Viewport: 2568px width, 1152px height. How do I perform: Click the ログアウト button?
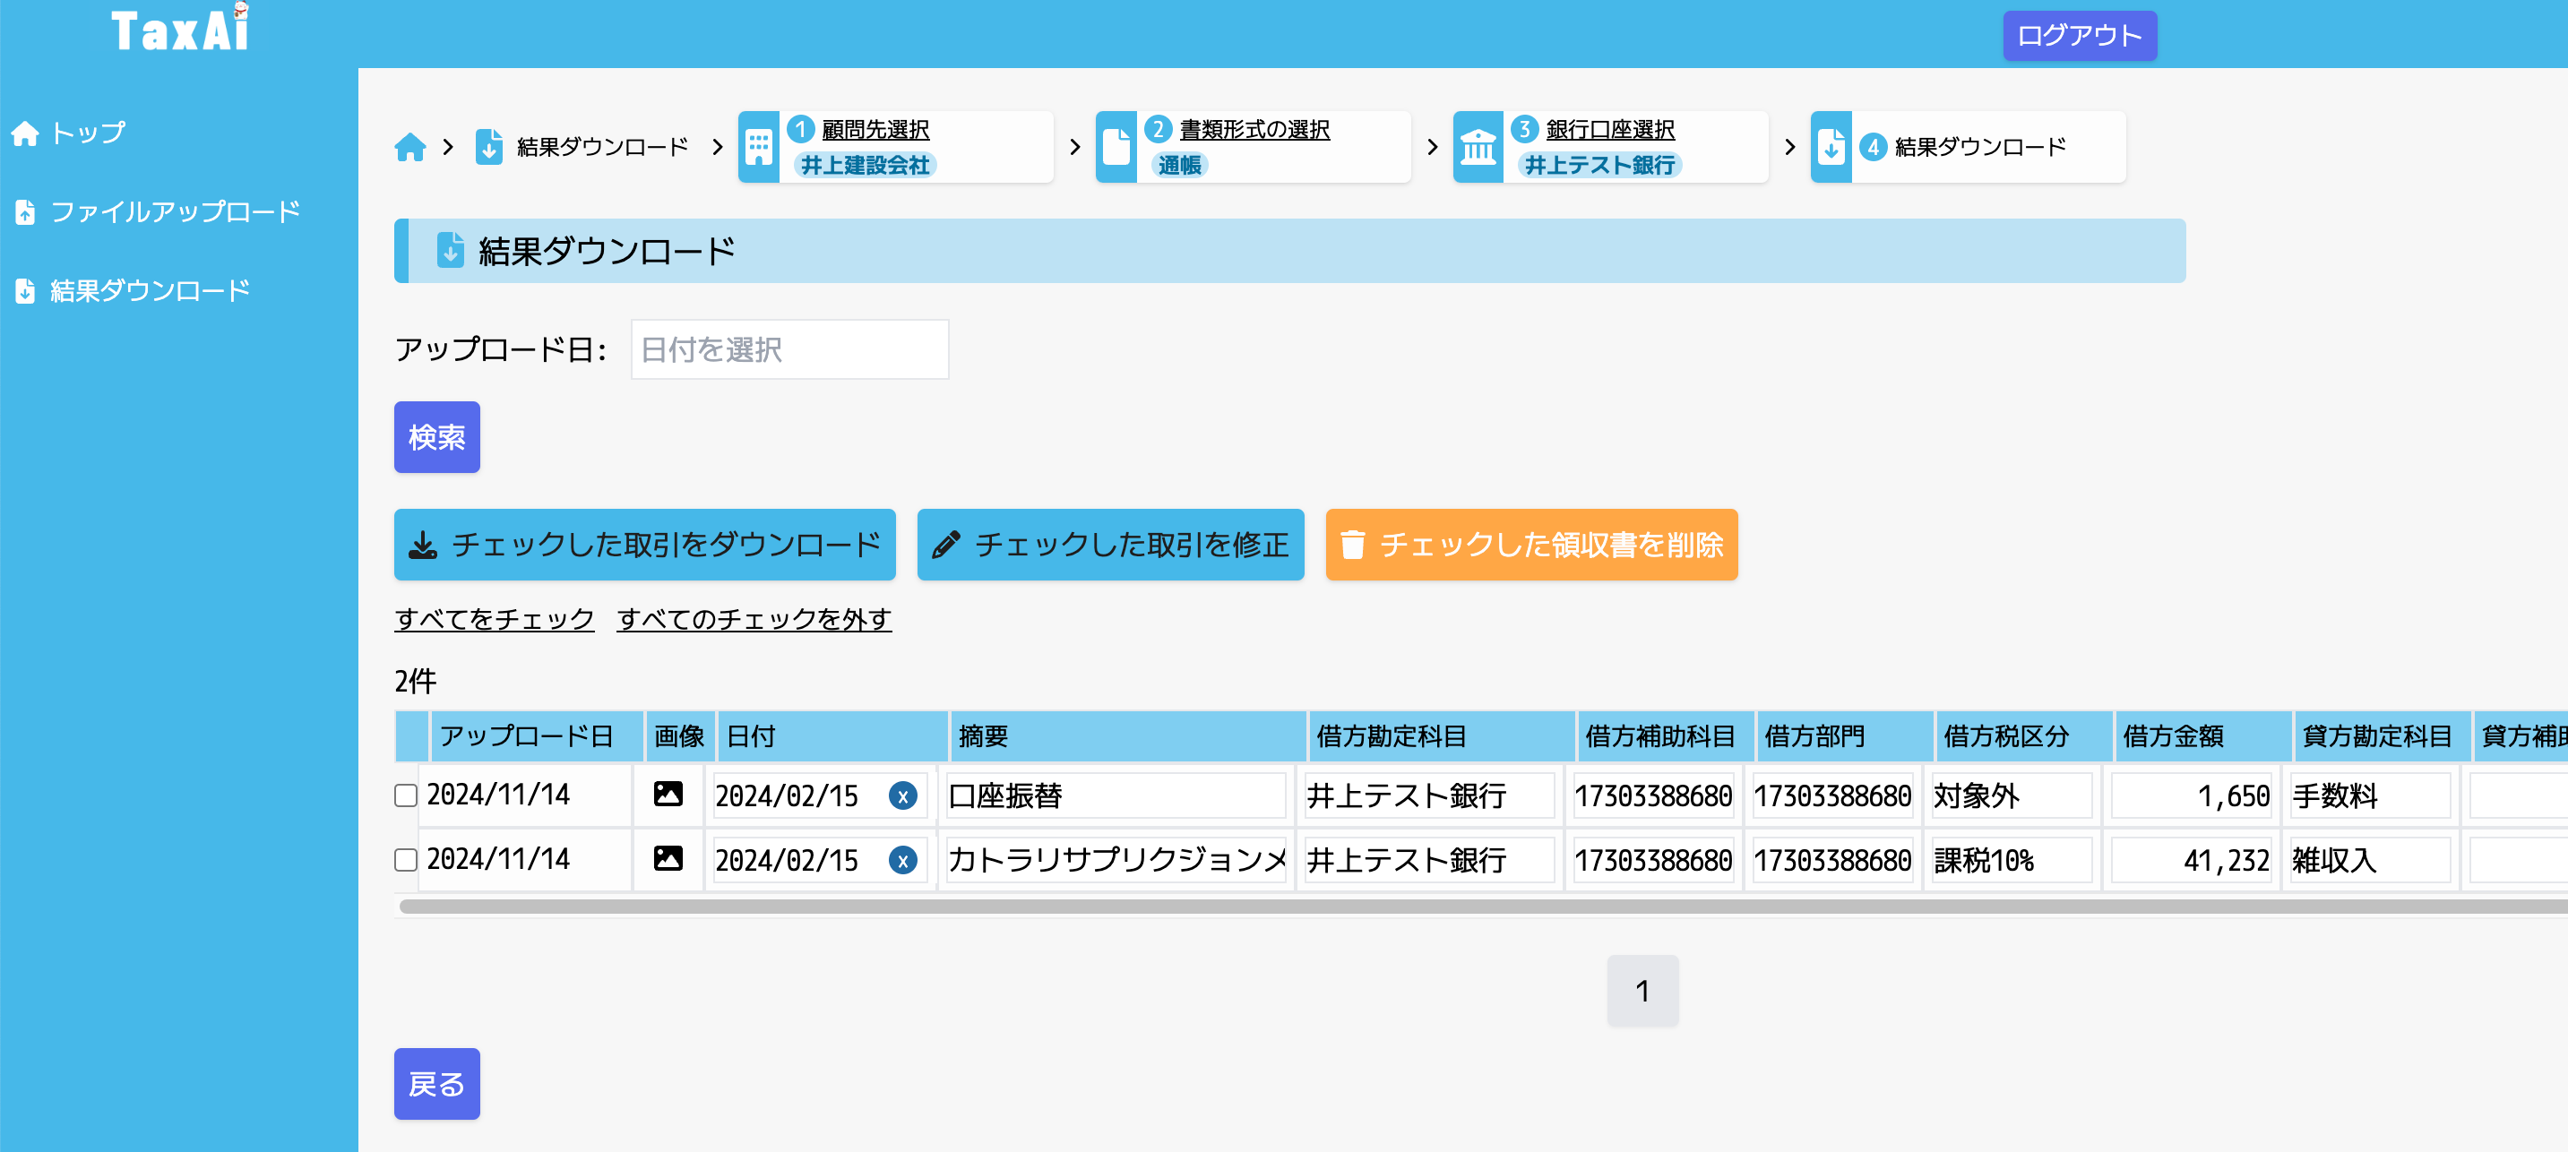2080,36
